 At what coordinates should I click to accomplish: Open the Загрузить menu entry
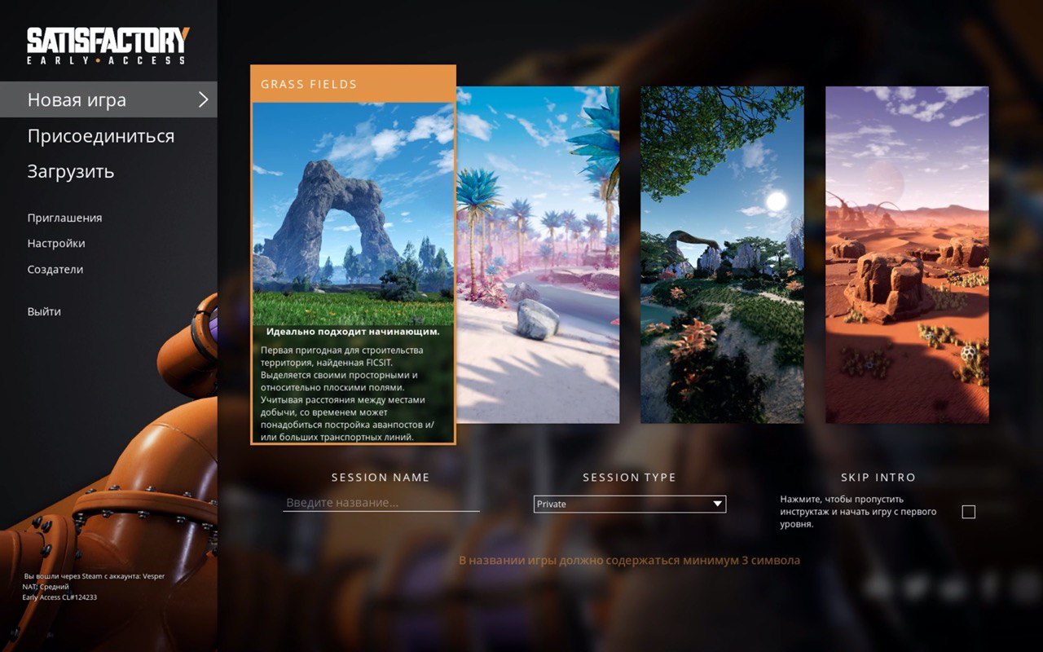click(x=71, y=171)
